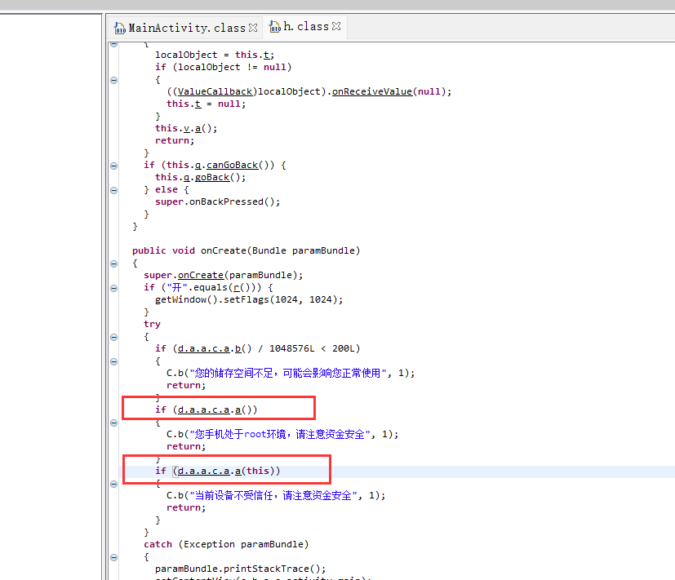Collapse the untrusted device warning block
The width and height of the screenshot is (675, 580).
114,484
